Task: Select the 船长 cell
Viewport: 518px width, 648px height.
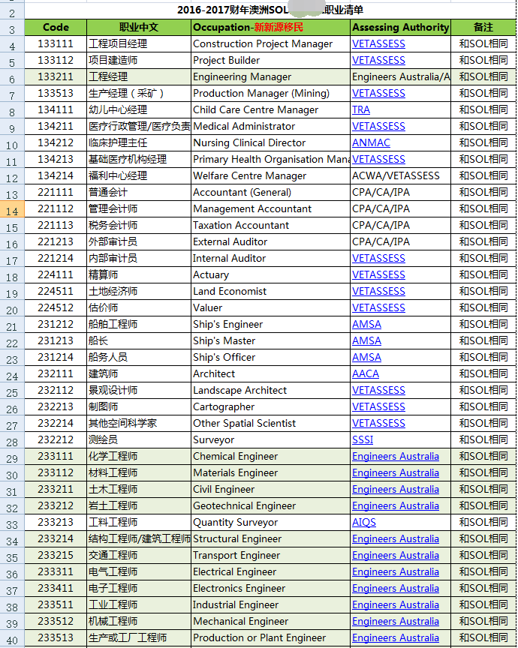Action: coord(139,341)
